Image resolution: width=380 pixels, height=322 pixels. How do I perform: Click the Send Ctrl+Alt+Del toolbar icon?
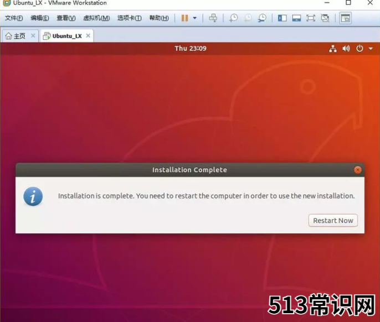click(x=213, y=18)
